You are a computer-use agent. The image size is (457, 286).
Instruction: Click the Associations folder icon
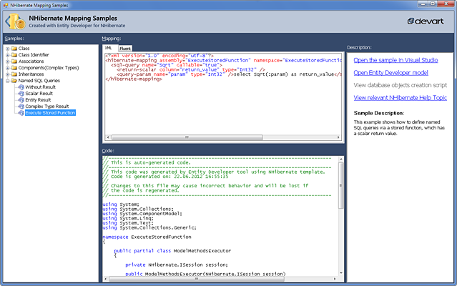[x=14, y=61]
